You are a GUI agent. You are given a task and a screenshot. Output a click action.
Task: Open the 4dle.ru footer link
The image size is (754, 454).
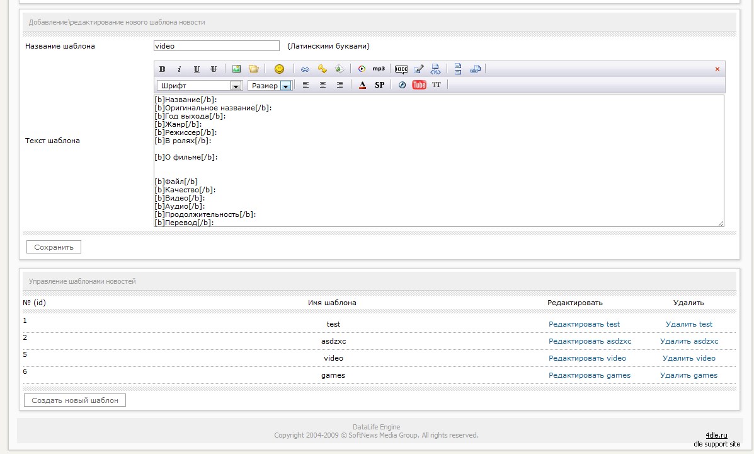(x=716, y=435)
